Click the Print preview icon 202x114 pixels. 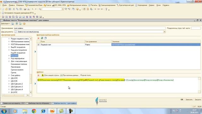[x=28, y=9]
